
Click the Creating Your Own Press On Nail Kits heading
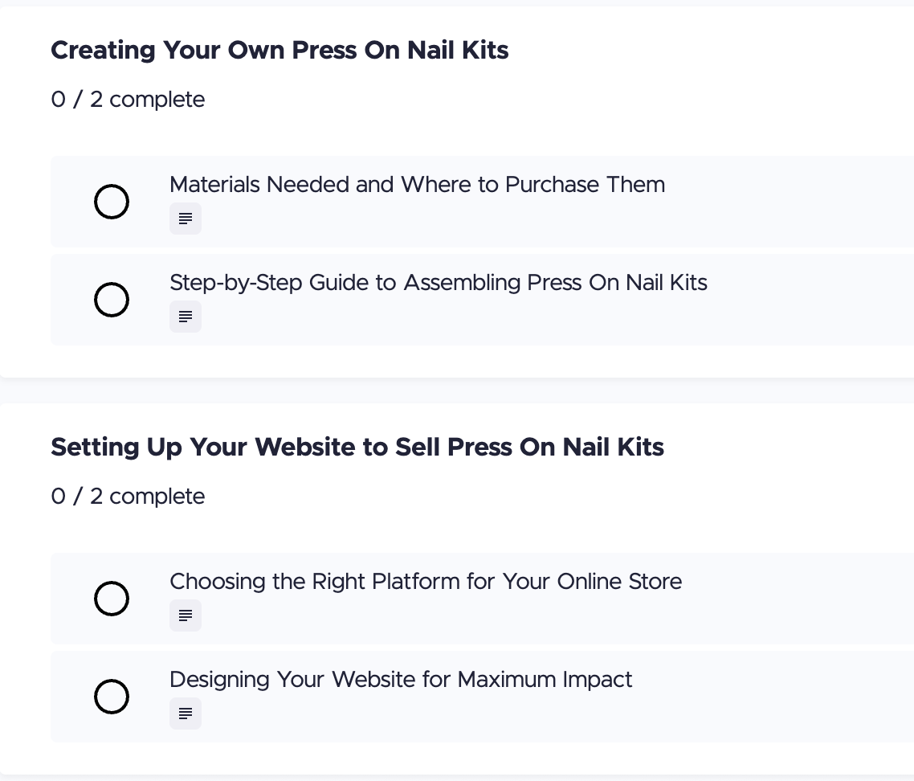coord(280,50)
